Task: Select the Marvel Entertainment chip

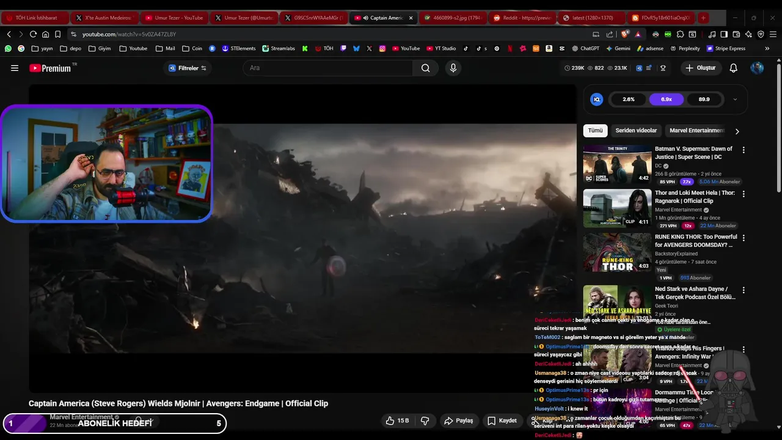Action: pyautogui.click(x=697, y=130)
